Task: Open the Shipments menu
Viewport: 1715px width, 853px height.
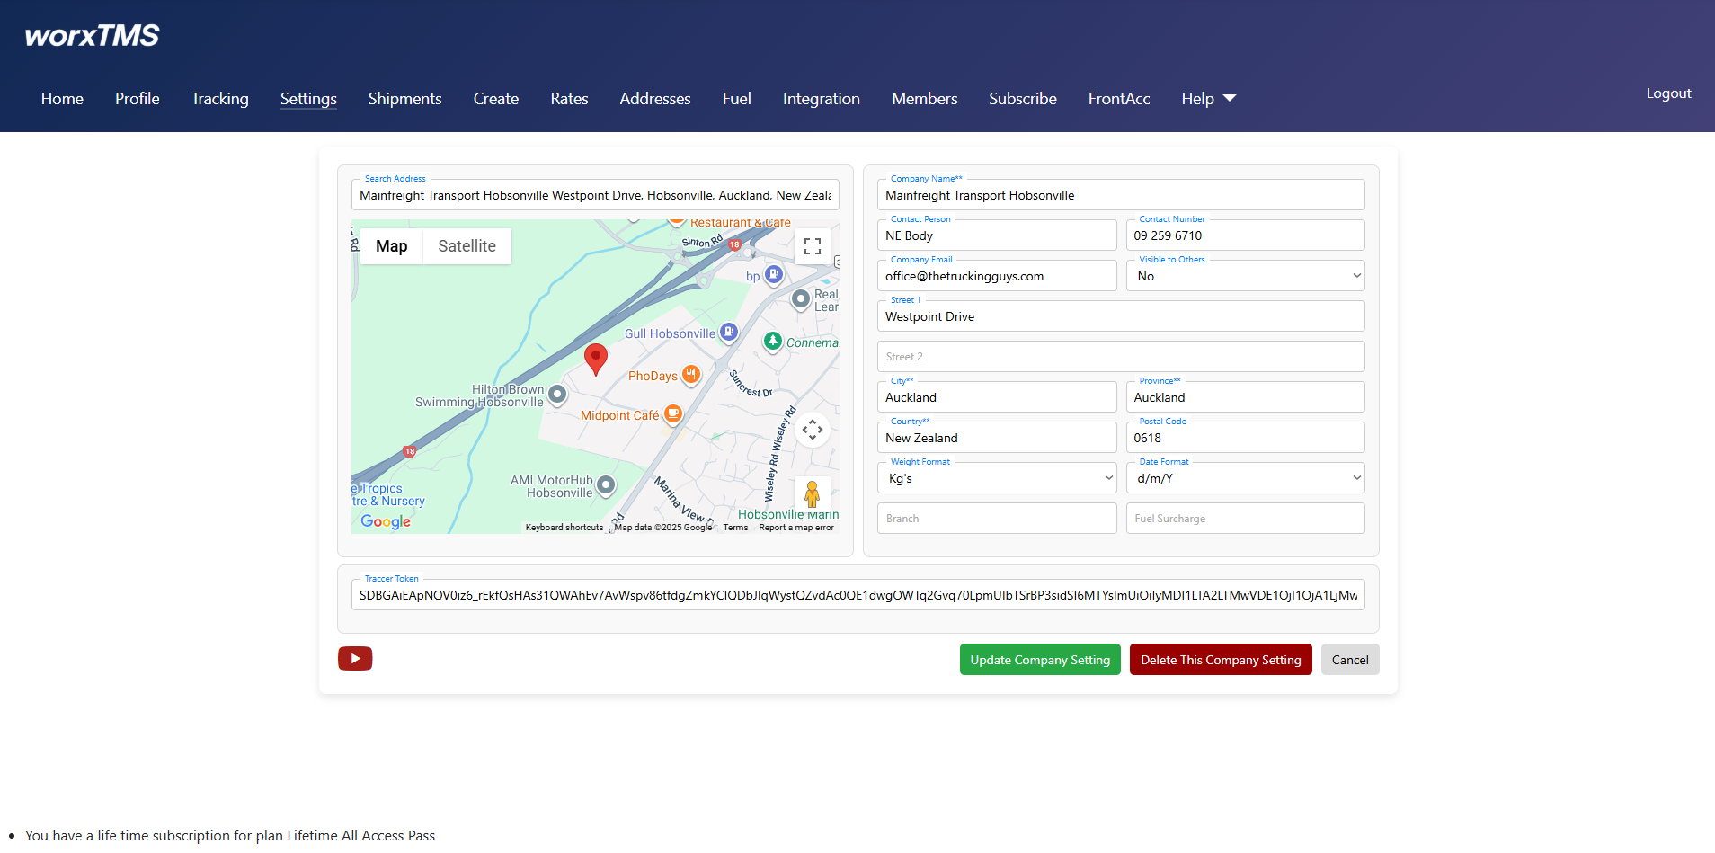Action: (404, 99)
